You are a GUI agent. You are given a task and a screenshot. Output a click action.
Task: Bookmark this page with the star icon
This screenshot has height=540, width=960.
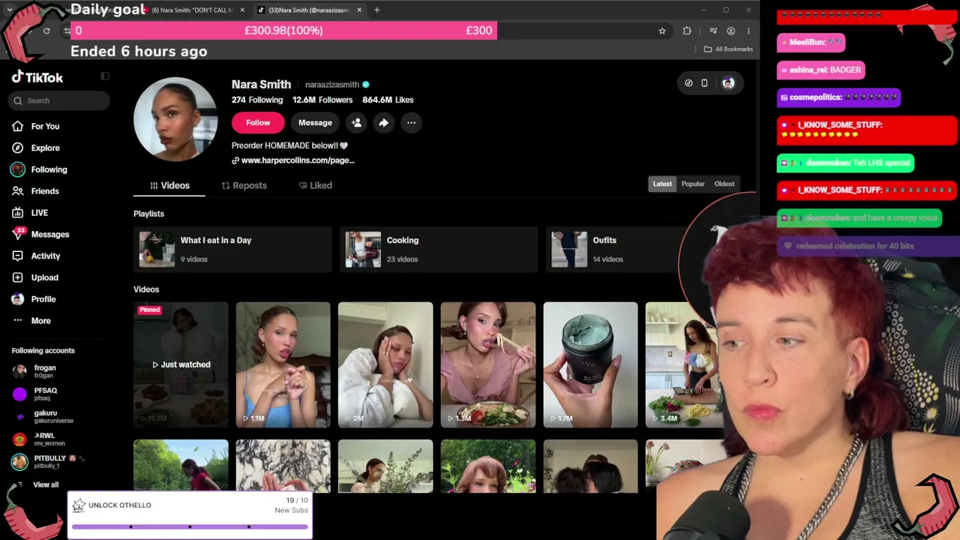(x=662, y=31)
